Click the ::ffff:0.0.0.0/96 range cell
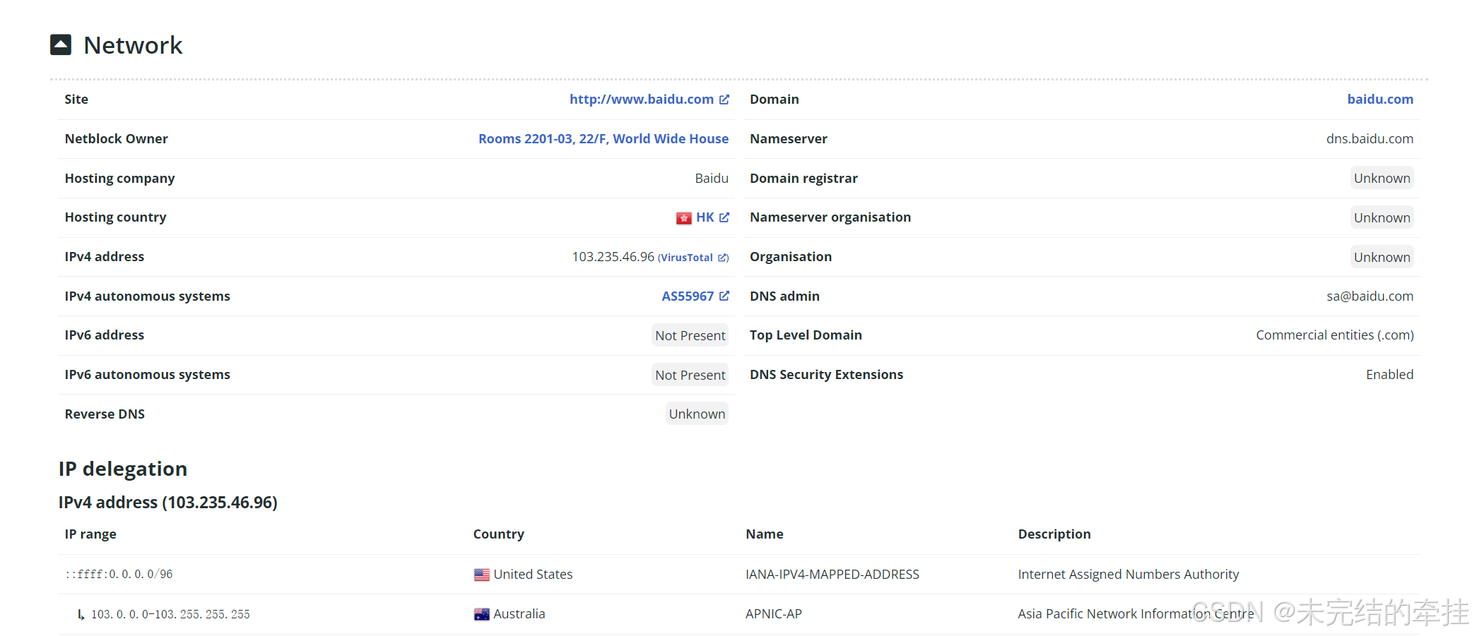The width and height of the screenshot is (1472, 636). pos(119,575)
